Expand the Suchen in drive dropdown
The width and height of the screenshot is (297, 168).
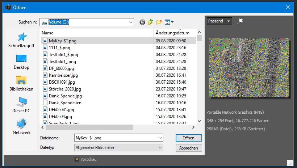131,22
